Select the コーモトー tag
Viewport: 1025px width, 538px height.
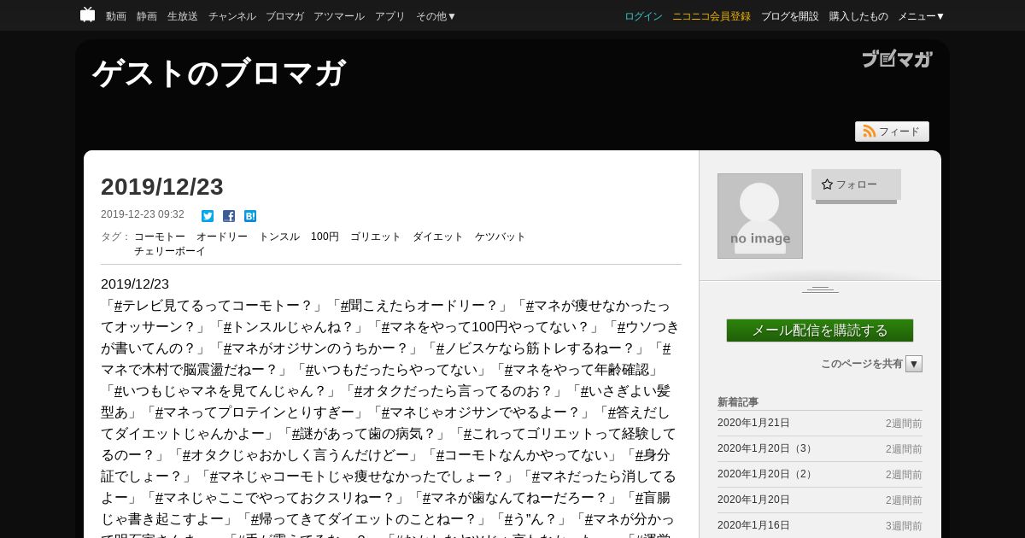point(160,237)
